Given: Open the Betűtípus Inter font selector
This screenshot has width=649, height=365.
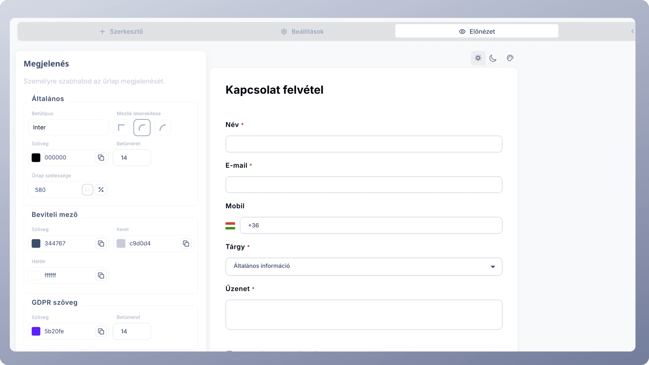Looking at the screenshot, I should point(68,128).
